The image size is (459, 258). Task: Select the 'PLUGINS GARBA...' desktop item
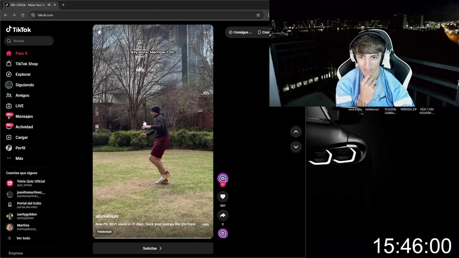(x=391, y=111)
